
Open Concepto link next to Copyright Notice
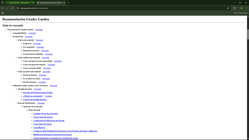[x=32, y=33]
